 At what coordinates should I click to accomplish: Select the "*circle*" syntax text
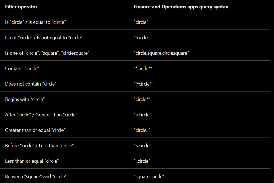(x=143, y=68)
